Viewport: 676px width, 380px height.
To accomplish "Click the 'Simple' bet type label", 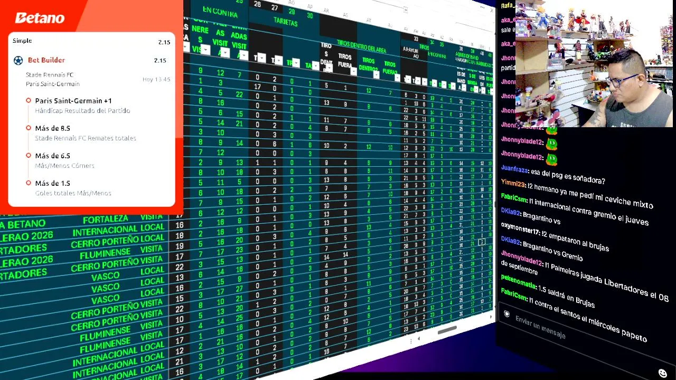I will coord(22,41).
